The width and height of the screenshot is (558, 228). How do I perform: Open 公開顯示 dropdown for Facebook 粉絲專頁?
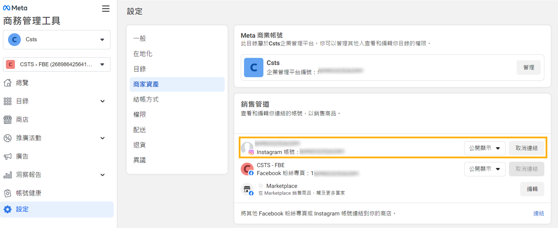point(485,169)
